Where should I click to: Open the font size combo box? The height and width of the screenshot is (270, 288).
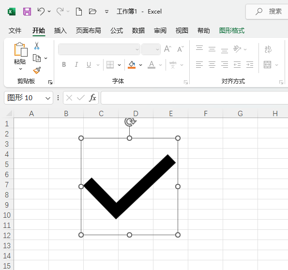tap(151, 49)
